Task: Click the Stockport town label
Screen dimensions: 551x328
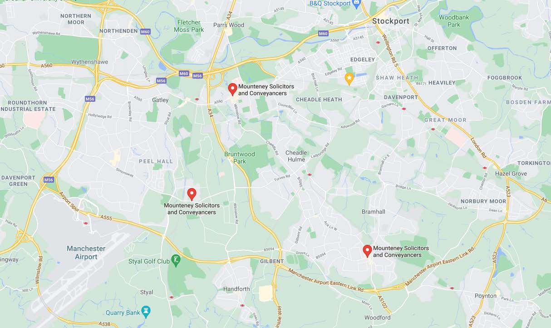Action: pos(391,21)
